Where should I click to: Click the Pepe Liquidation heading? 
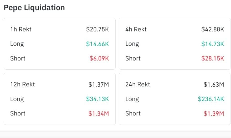point(34,8)
